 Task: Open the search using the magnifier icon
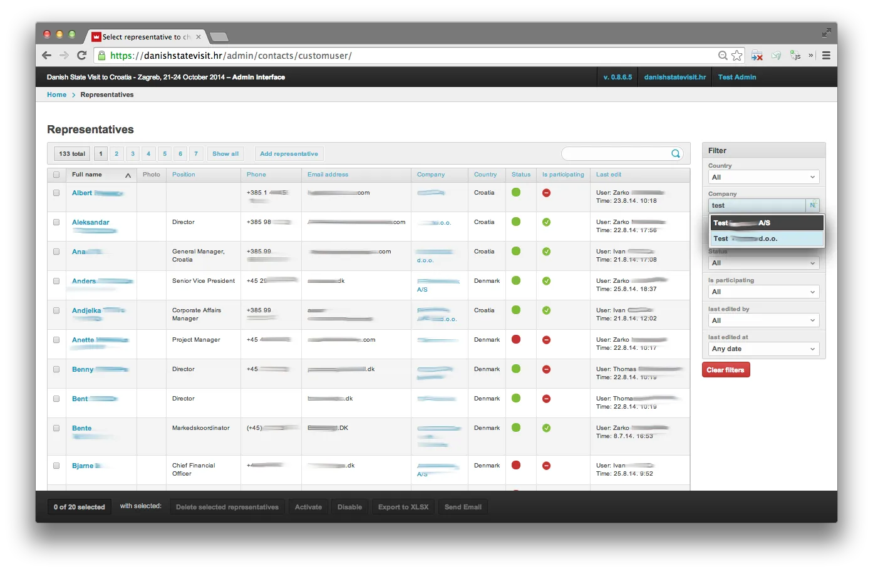pyautogui.click(x=675, y=153)
